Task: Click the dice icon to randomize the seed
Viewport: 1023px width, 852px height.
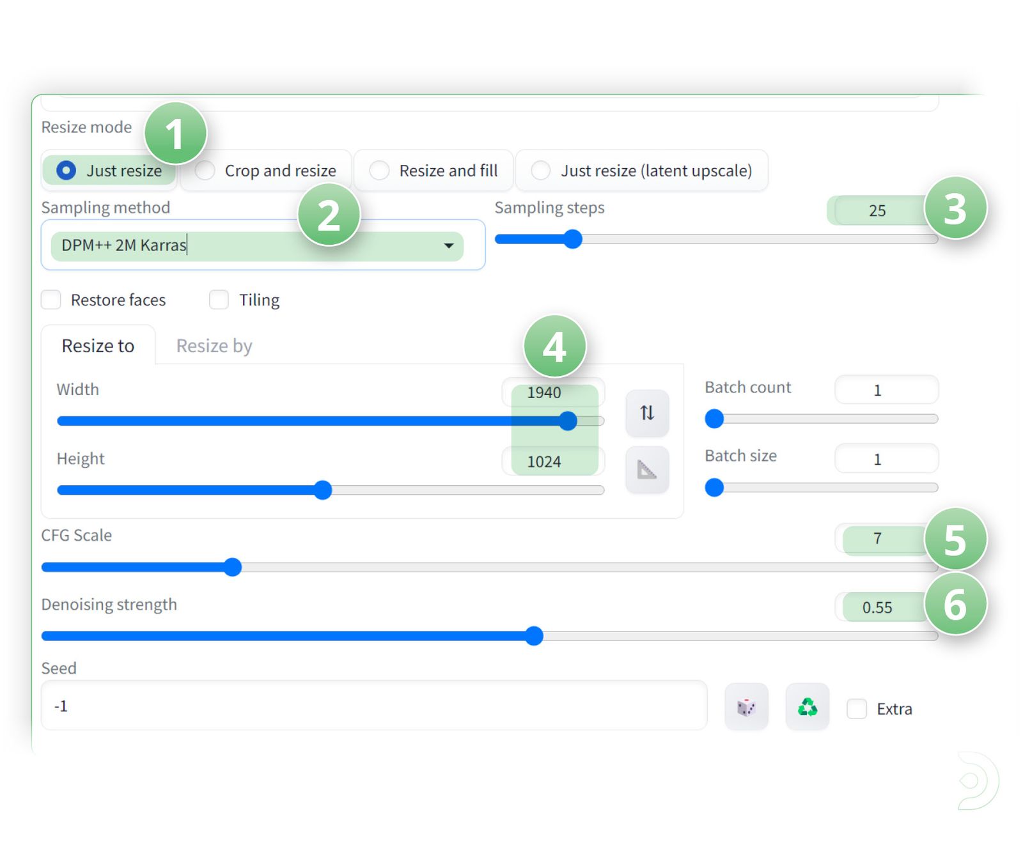Action: tap(746, 706)
